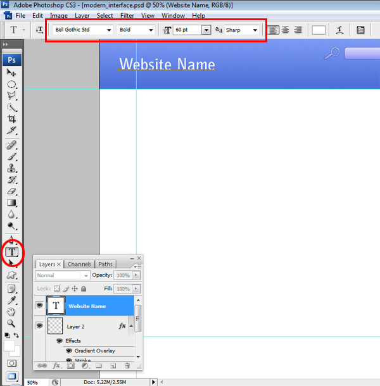Toggle Gradient Overlay effect visibility
380x386 pixels.
[69, 351]
